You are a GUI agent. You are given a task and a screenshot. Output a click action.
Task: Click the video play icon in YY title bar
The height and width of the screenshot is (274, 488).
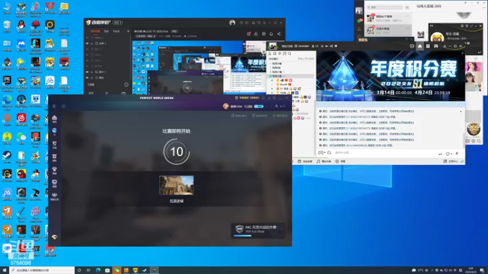[412, 46]
